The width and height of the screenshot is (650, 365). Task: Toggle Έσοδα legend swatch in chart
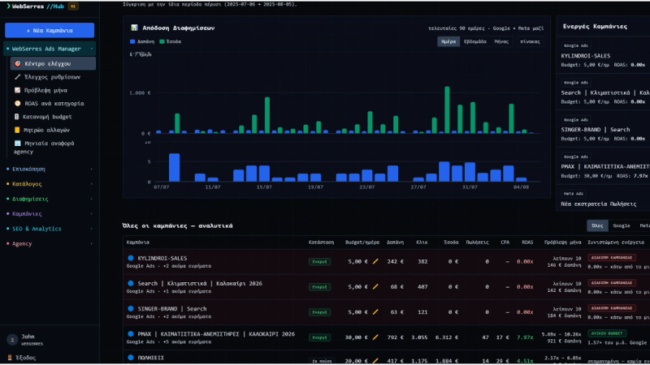tap(162, 41)
